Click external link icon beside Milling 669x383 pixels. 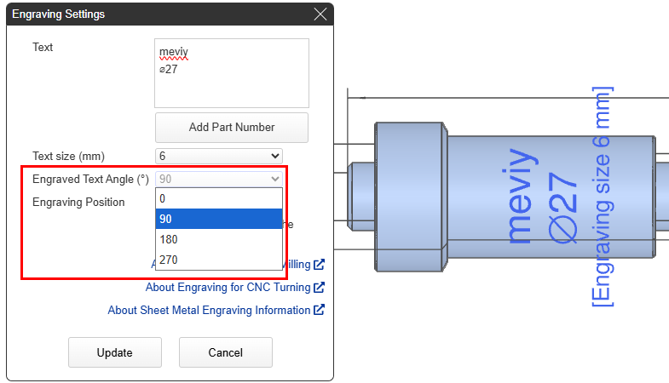tap(319, 265)
